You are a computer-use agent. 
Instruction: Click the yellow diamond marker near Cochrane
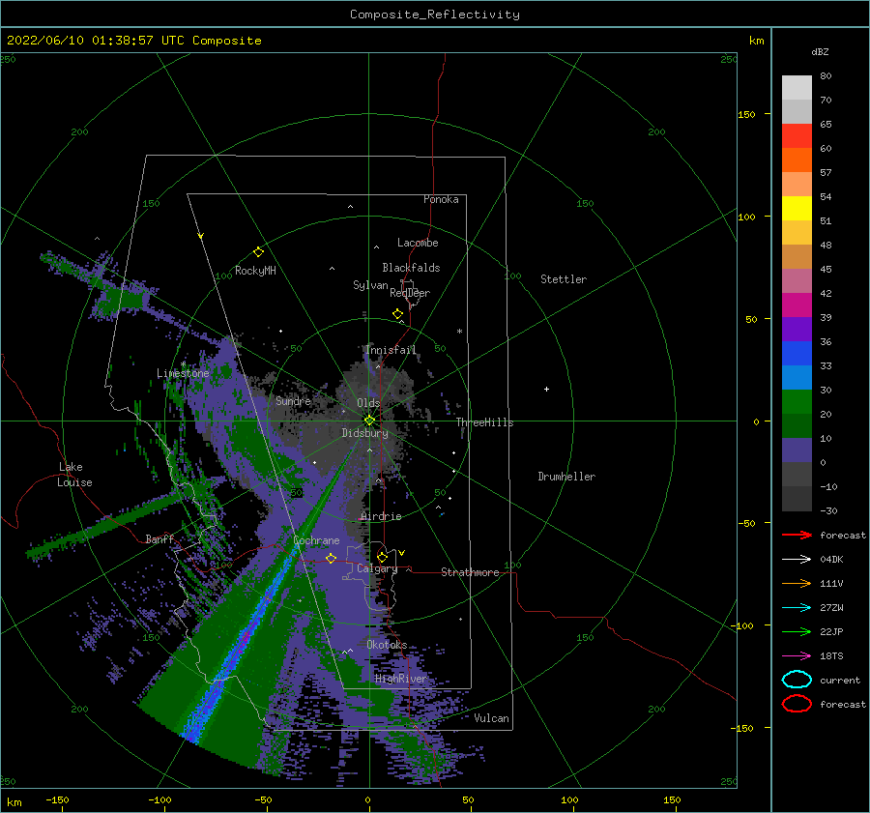[332, 558]
